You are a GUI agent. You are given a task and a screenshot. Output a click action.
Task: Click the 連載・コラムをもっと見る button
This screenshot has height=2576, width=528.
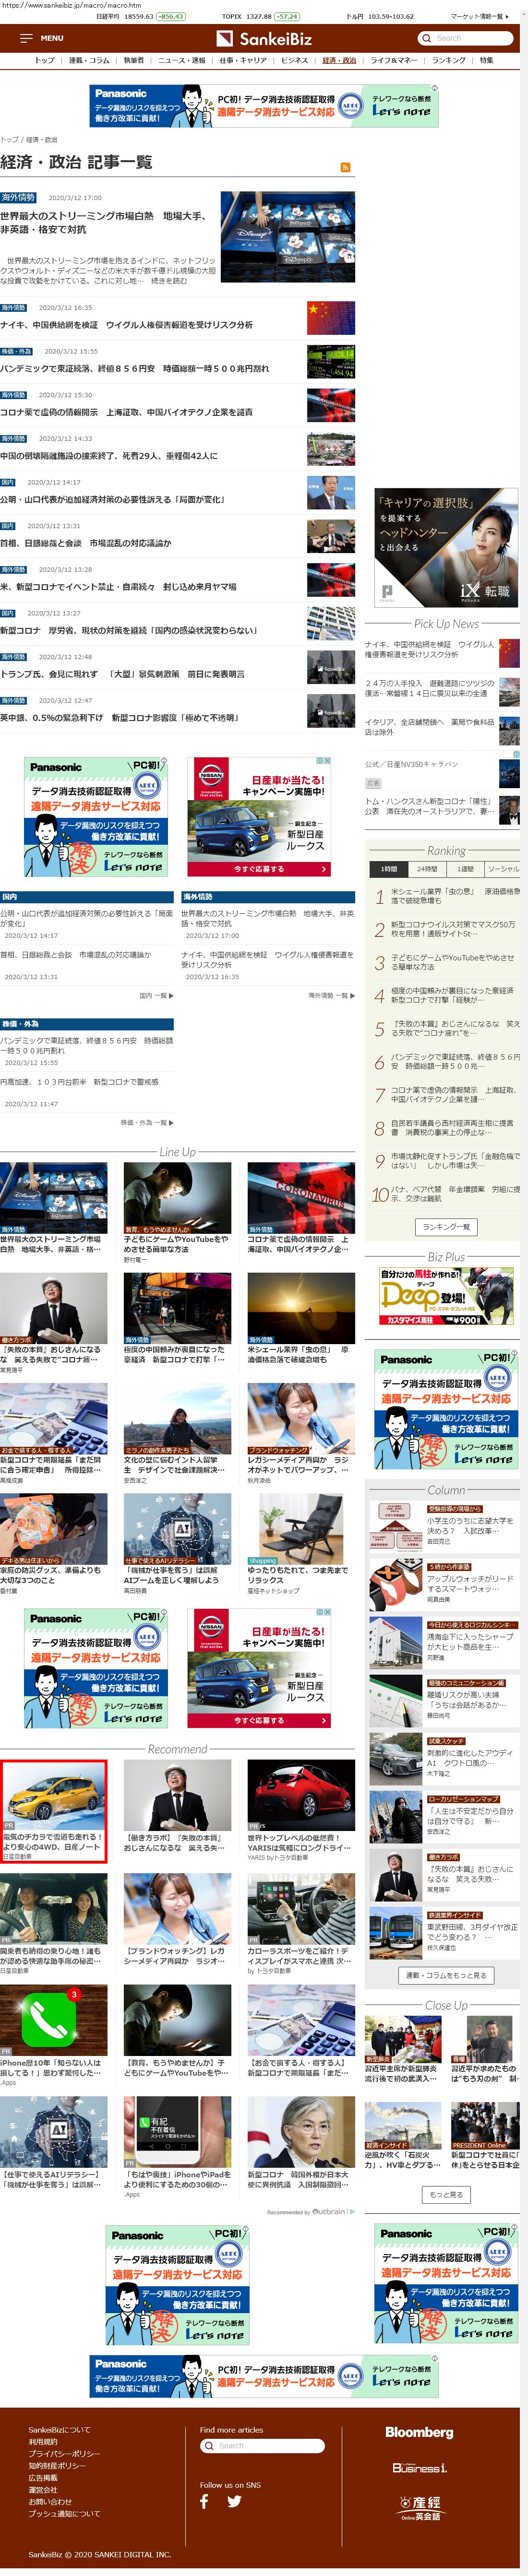tap(445, 1975)
